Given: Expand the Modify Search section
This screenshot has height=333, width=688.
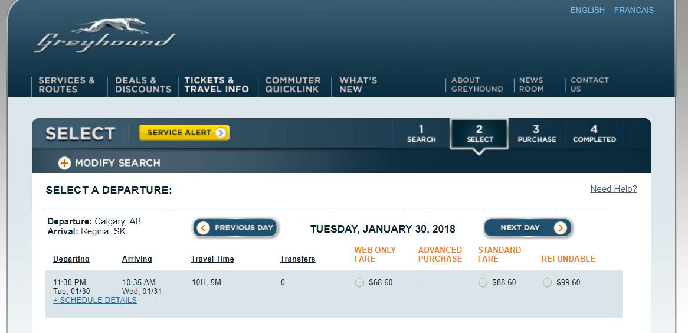Looking at the screenshot, I should [x=117, y=163].
